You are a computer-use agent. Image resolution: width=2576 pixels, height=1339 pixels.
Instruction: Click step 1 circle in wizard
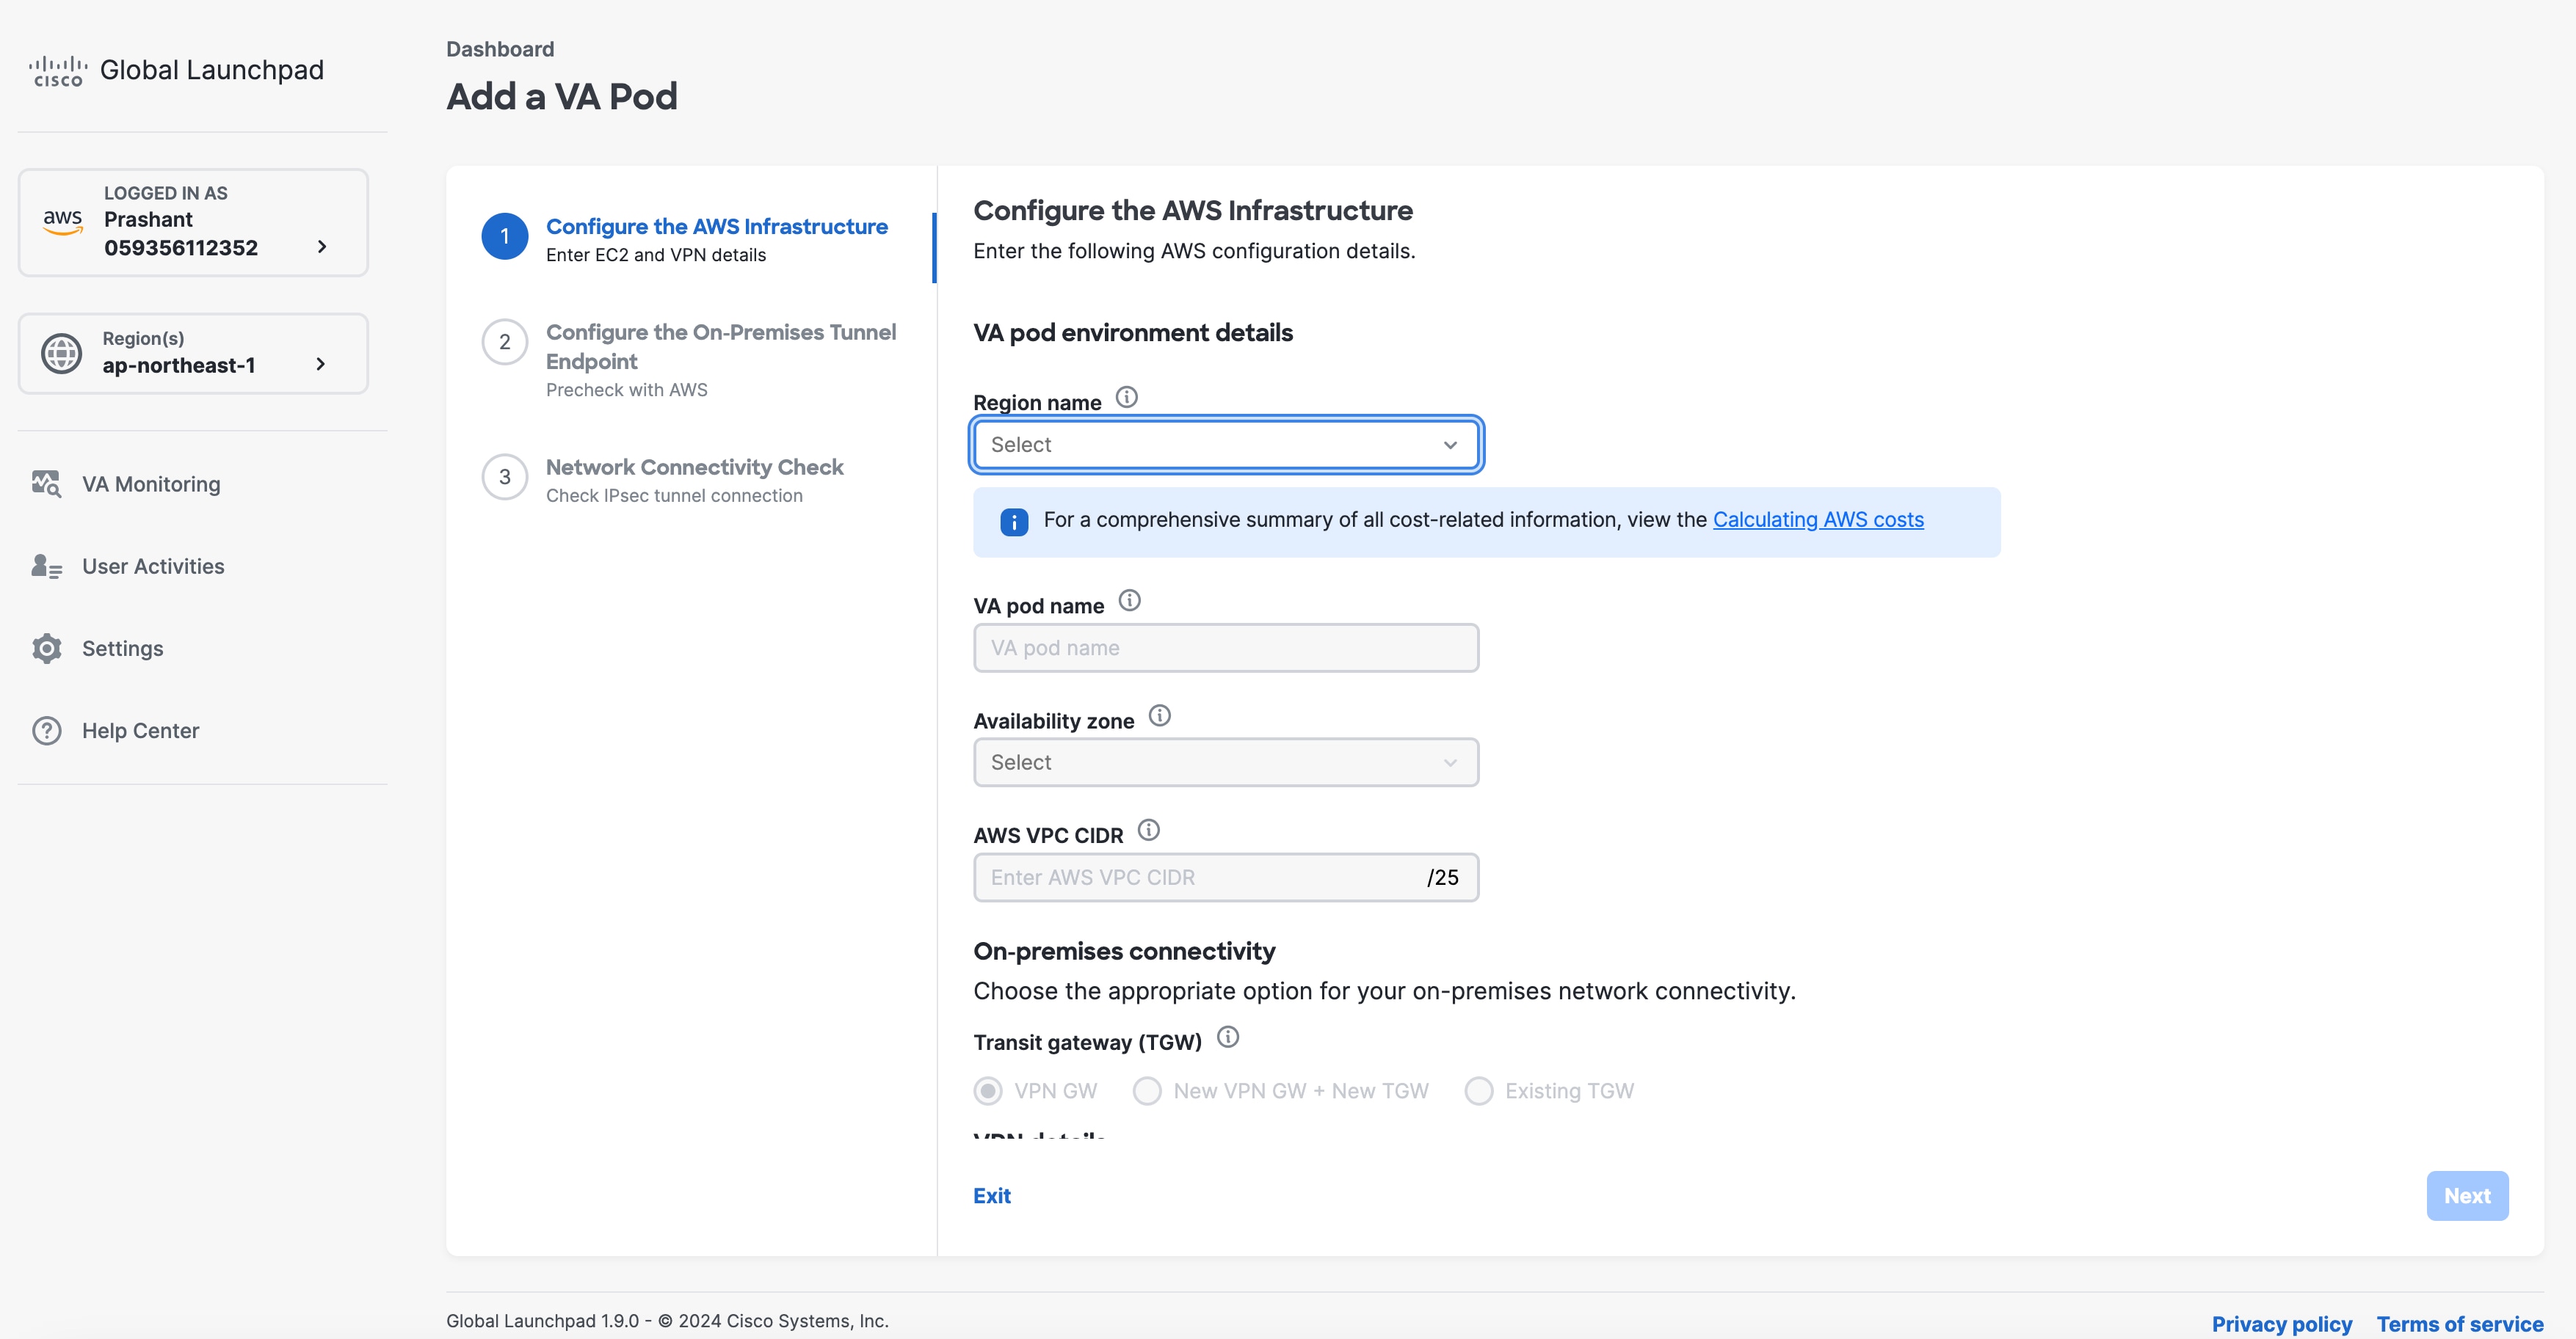click(504, 237)
